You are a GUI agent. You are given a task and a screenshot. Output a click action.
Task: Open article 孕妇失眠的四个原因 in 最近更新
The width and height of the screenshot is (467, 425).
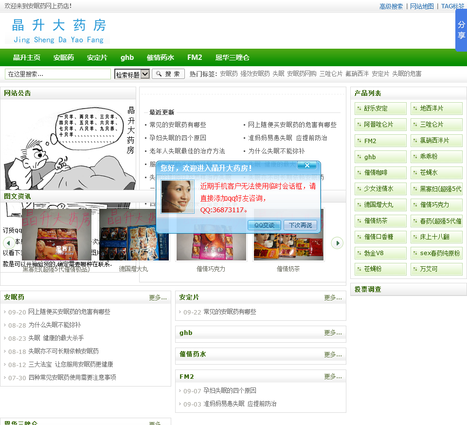pyautogui.click(x=178, y=138)
